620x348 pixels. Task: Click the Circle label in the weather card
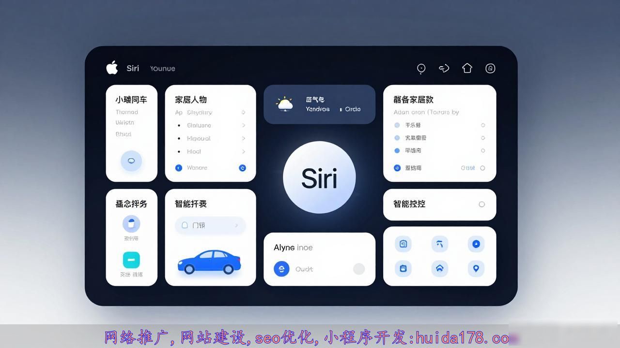pos(353,109)
